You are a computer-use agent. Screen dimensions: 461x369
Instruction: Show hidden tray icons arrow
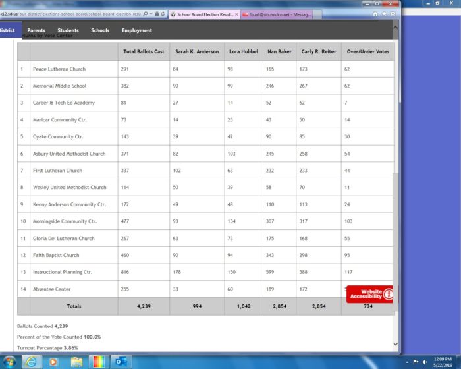(x=407, y=362)
